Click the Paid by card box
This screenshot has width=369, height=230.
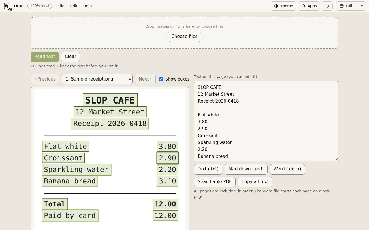[x=70, y=216]
